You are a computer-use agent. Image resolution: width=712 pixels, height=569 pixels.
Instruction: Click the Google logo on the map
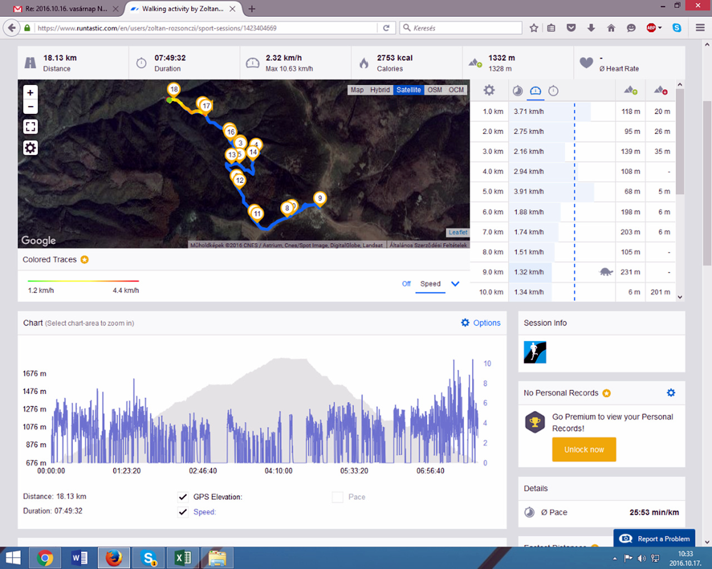click(x=38, y=241)
